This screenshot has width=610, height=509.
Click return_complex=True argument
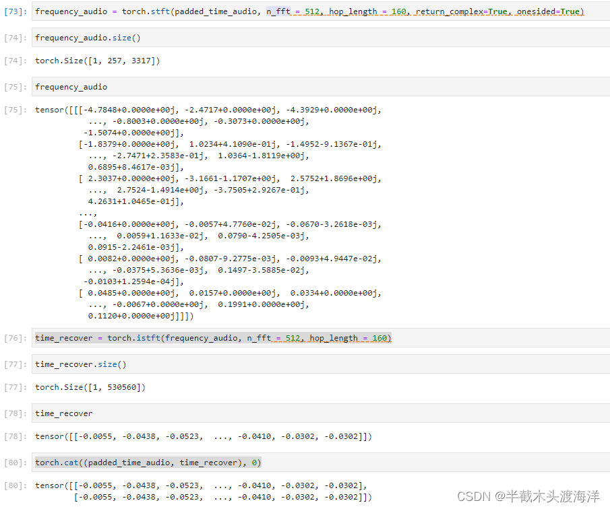click(x=462, y=11)
